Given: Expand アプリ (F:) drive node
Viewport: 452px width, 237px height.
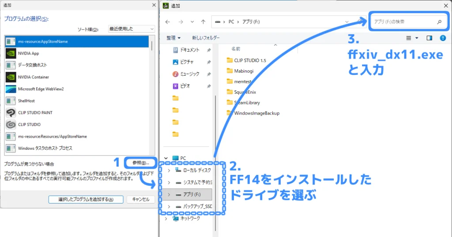Looking at the screenshot, I should click(169, 194).
